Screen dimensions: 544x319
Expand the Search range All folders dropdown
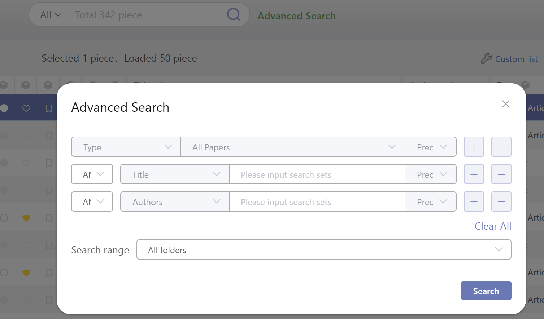(x=324, y=249)
